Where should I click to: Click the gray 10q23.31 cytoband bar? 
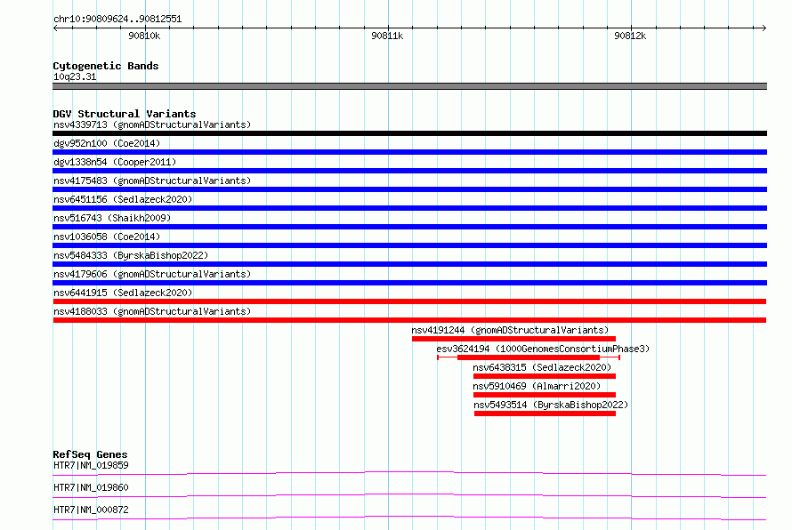tap(409, 86)
